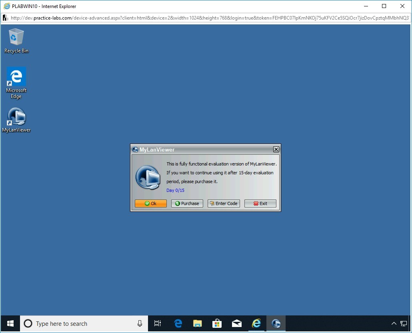This screenshot has width=412, height=333.
Task: Close MyLanViewer dialog with X button
Action: (276, 150)
